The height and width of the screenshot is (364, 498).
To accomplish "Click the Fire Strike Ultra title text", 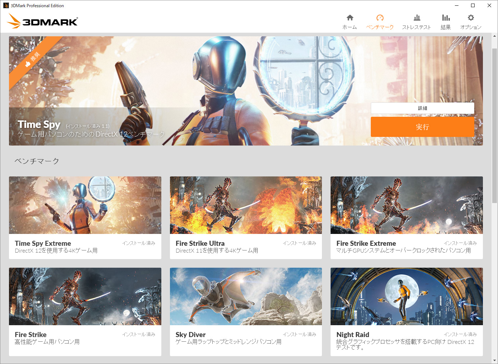I will (200, 243).
